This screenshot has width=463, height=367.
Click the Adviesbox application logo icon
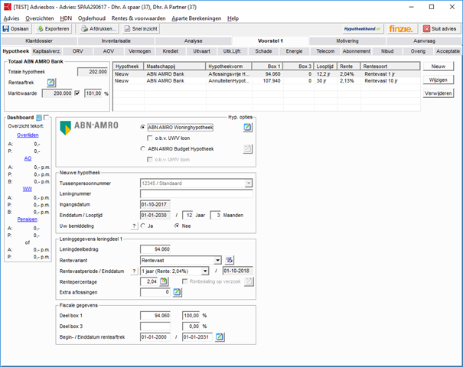(8, 7)
